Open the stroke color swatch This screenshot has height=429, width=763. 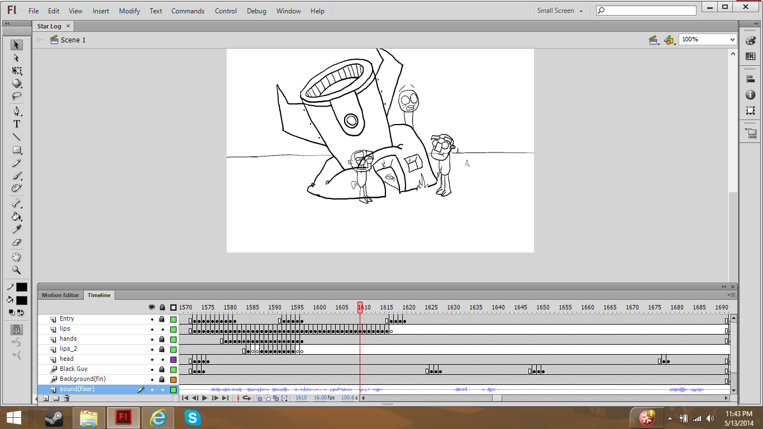click(22, 287)
